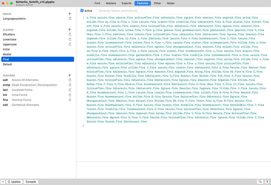271x185 pixels.
Task: Refresh the Uppercase class
Action: [x=70, y=44]
